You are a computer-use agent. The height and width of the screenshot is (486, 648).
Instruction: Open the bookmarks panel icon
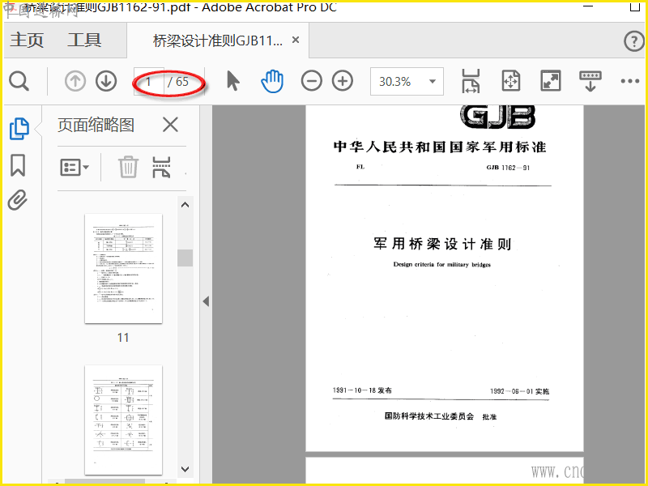coord(18,165)
